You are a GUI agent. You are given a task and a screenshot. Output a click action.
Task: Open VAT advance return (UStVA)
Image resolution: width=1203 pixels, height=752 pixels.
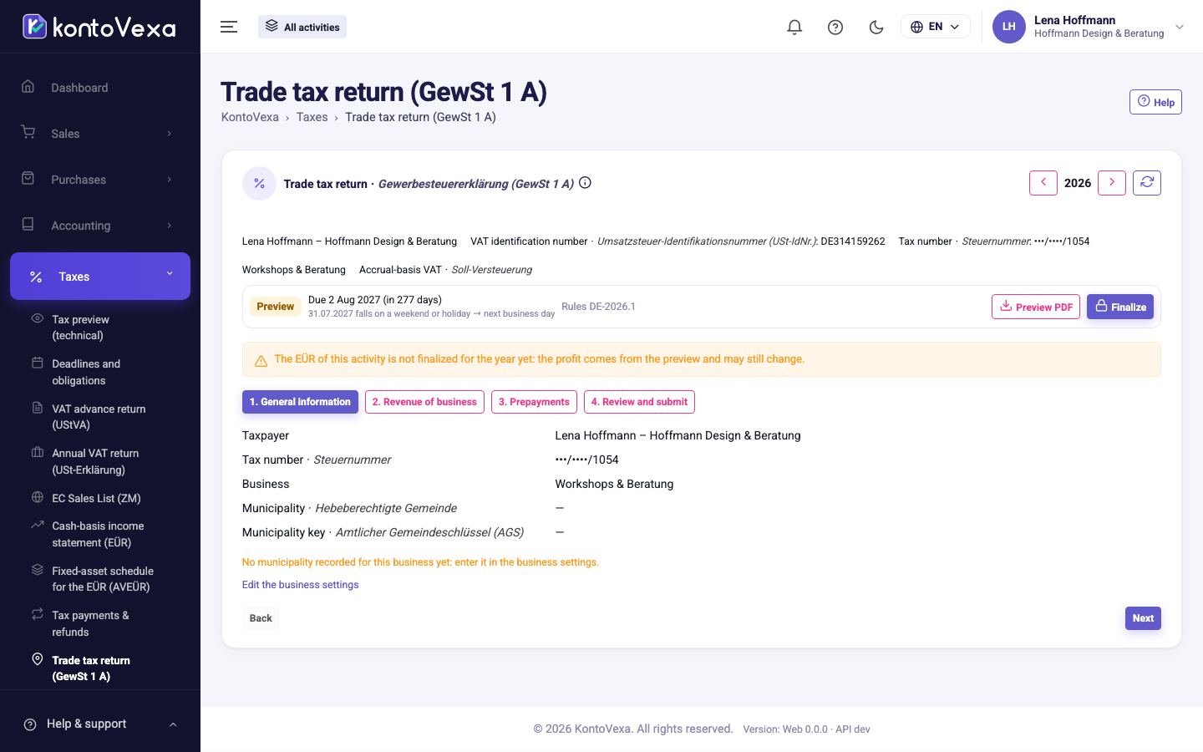[100, 417]
